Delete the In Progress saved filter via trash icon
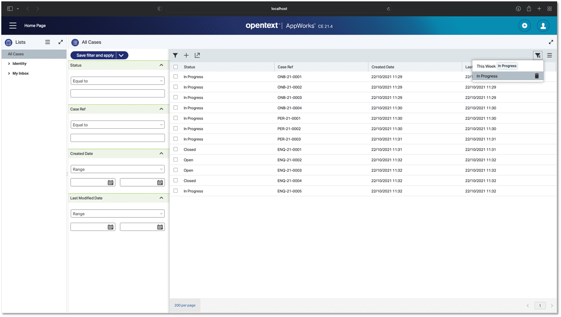 [537, 76]
